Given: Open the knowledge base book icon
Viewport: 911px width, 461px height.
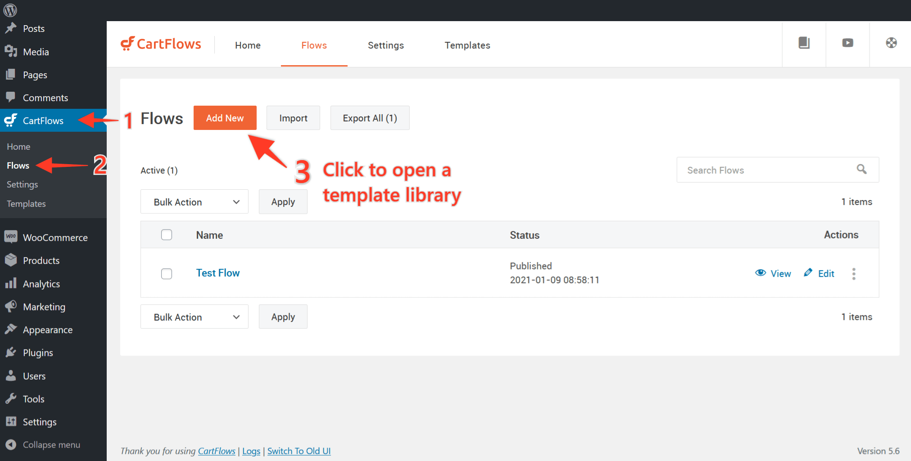Looking at the screenshot, I should pos(804,43).
